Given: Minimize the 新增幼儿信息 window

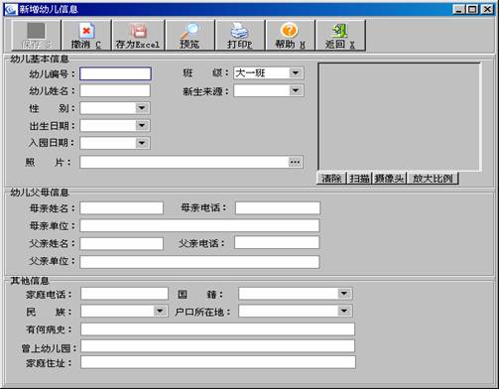Looking at the screenshot, I should [x=458, y=9].
